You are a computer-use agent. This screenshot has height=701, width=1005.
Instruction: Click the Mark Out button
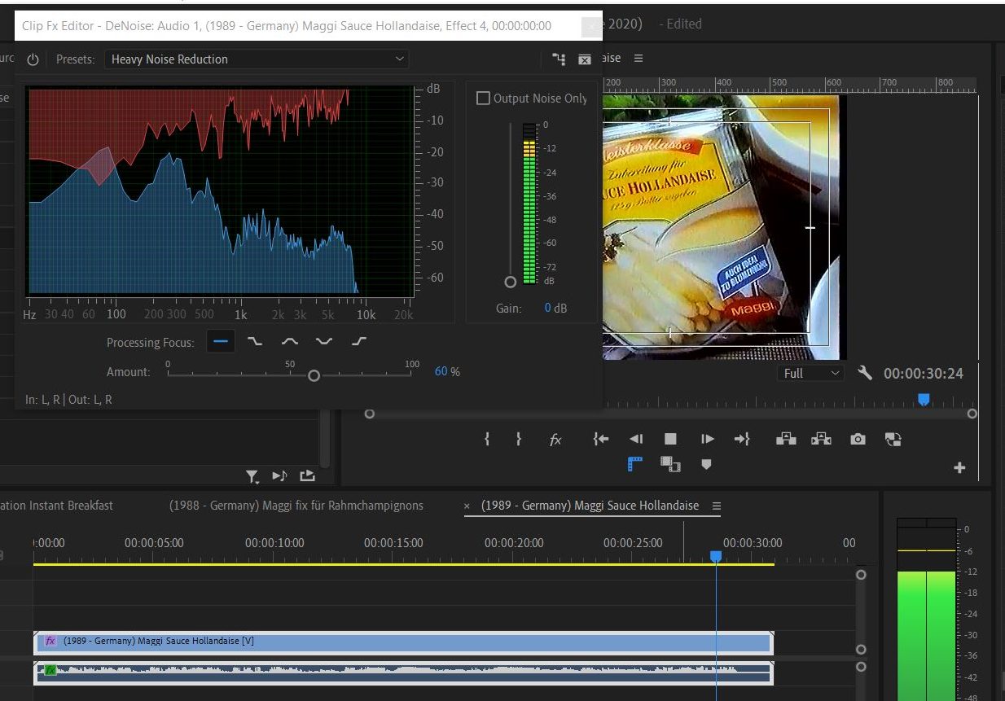(x=518, y=439)
